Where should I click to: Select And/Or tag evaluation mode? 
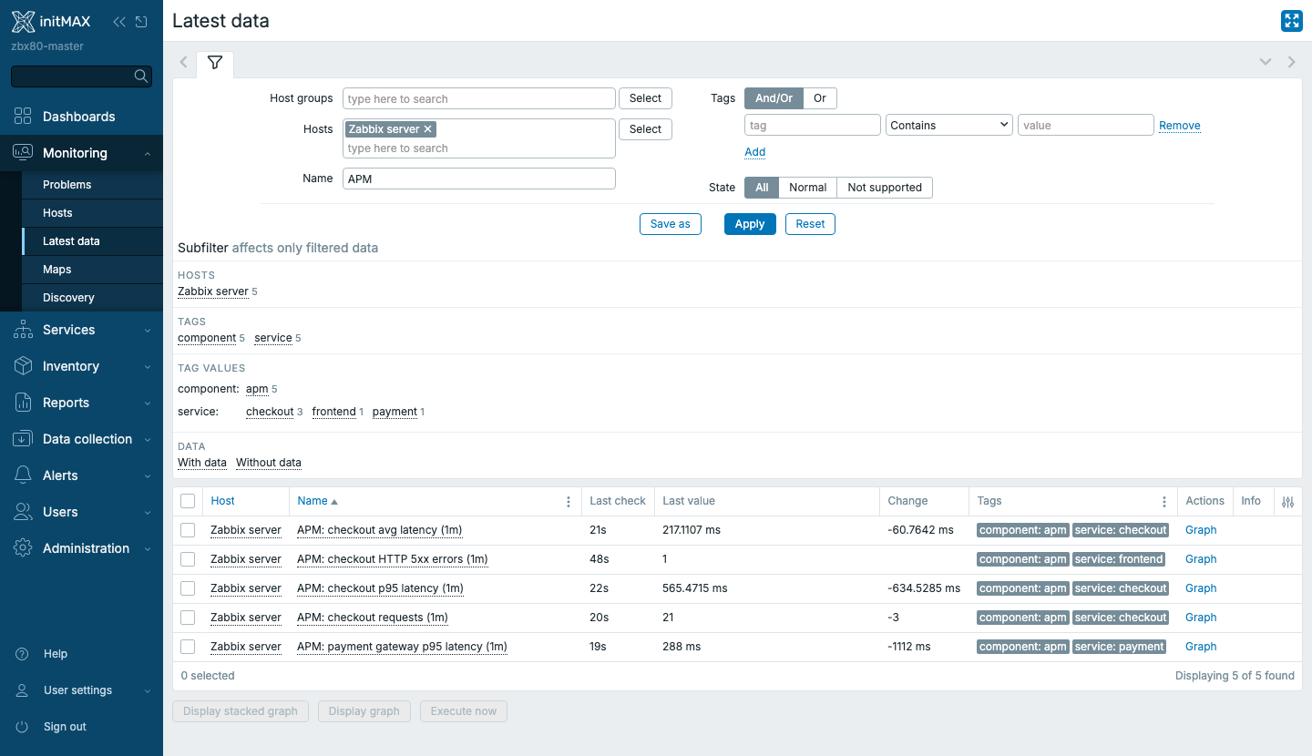(774, 98)
